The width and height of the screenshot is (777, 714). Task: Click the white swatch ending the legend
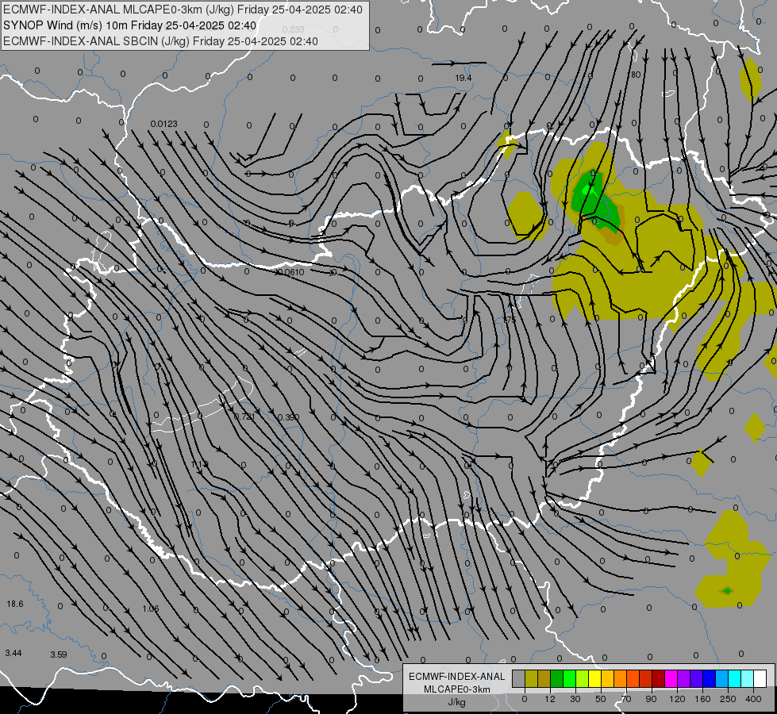pyautogui.click(x=760, y=679)
